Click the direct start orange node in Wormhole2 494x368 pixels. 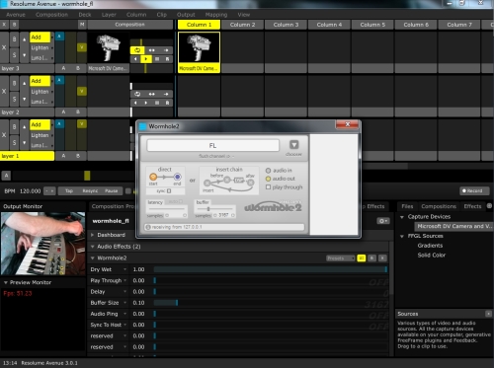click(x=153, y=177)
